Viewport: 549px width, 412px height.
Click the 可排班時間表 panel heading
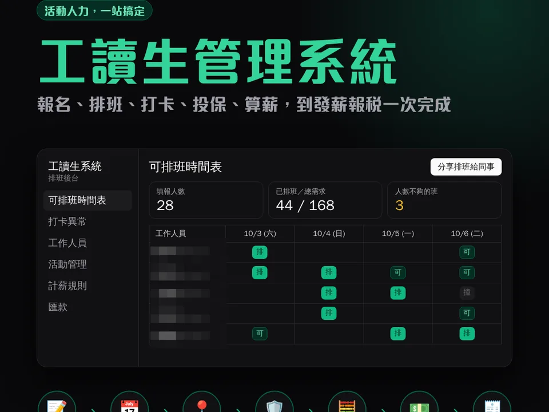185,167
